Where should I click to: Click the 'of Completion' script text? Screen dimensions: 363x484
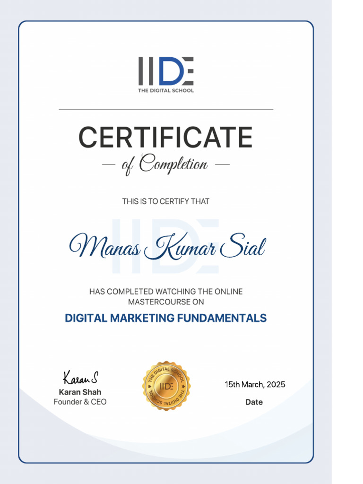(x=164, y=164)
